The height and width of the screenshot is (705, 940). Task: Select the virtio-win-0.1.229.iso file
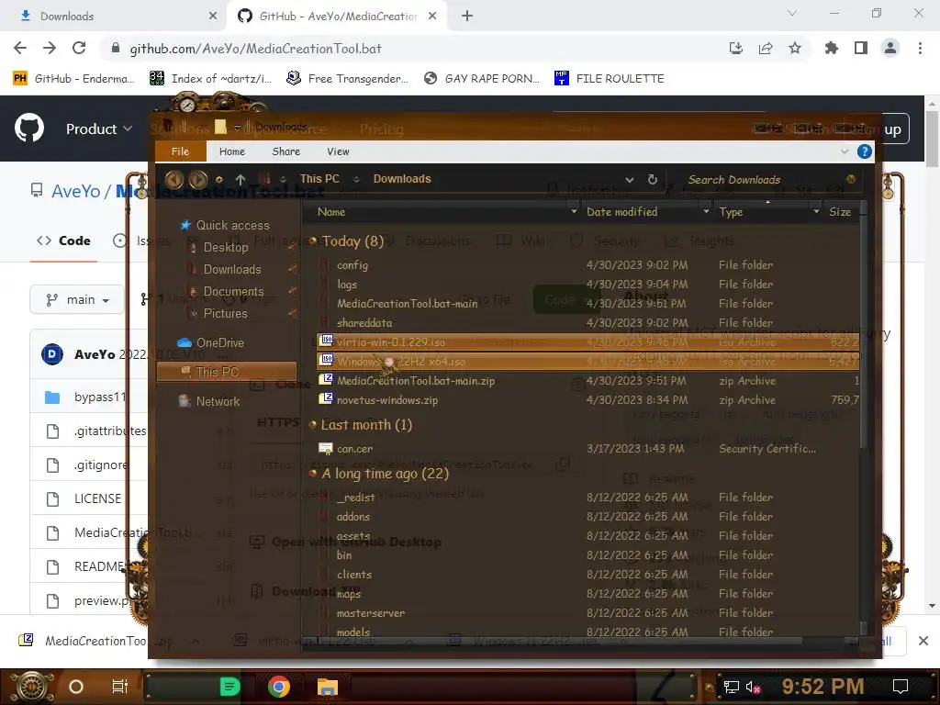point(587,342)
